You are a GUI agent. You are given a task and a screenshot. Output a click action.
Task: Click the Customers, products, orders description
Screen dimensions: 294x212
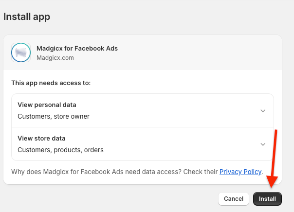(60, 150)
